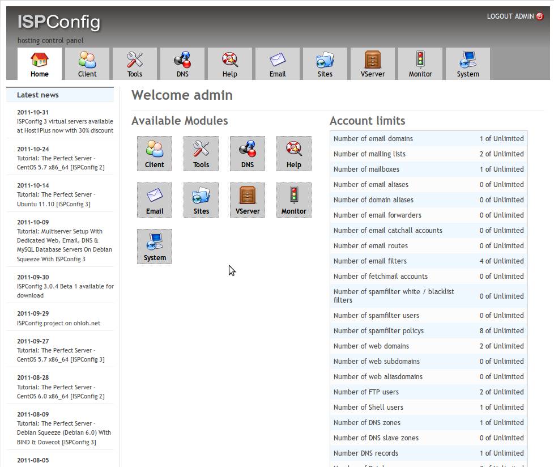The height and width of the screenshot is (467, 554).
Task: Open the Client tab in top navigation
Action: [x=87, y=64]
